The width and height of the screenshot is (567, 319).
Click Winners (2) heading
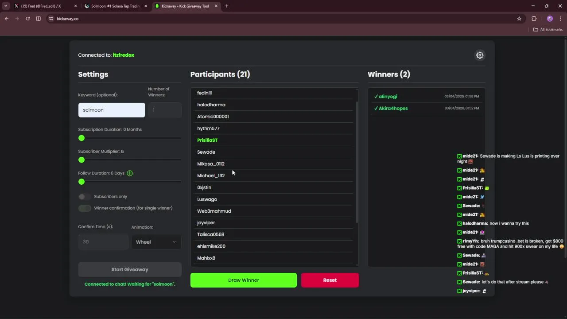click(x=389, y=74)
